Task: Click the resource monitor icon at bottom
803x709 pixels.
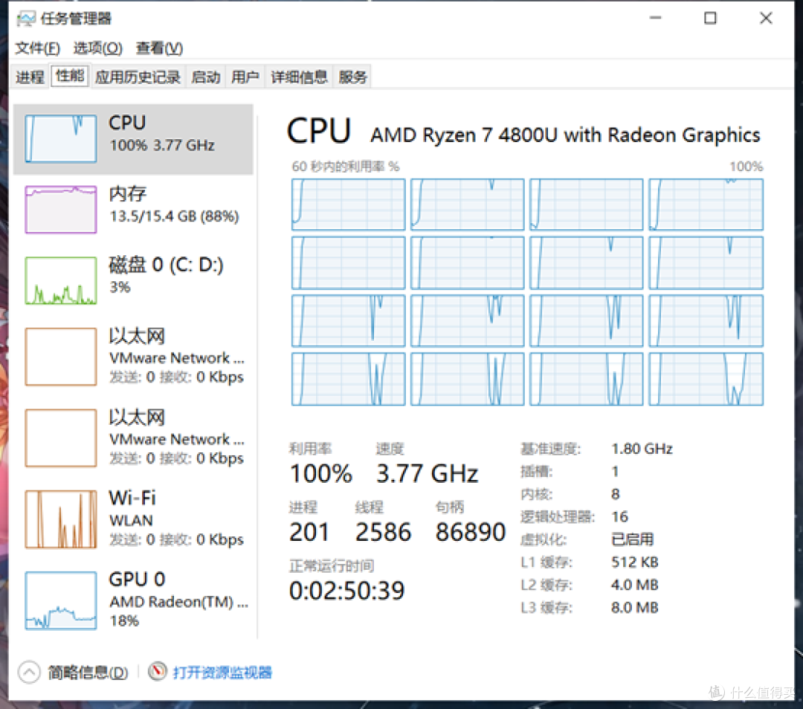Action: pyautogui.click(x=158, y=672)
